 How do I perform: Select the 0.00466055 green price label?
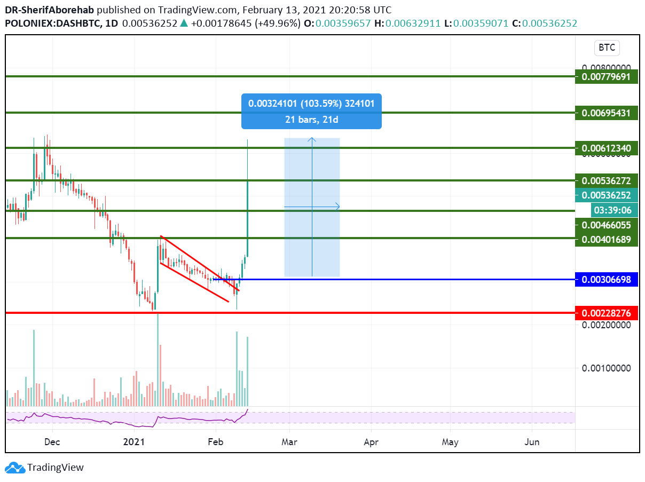pyautogui.click(x=607, y=225)
